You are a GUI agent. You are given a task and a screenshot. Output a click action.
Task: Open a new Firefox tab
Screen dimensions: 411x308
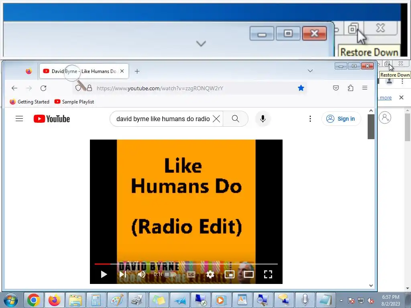point(137,71)
